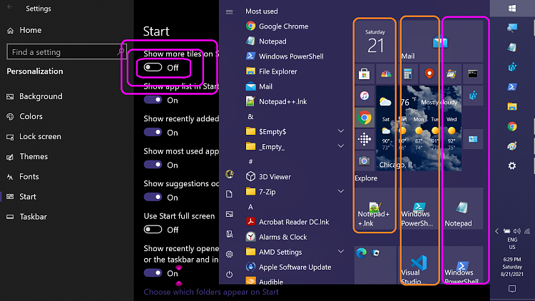This screenshot has width=535, height=301.
Task: Turn off Show app list in Start
Action: (x=153, y=100)
